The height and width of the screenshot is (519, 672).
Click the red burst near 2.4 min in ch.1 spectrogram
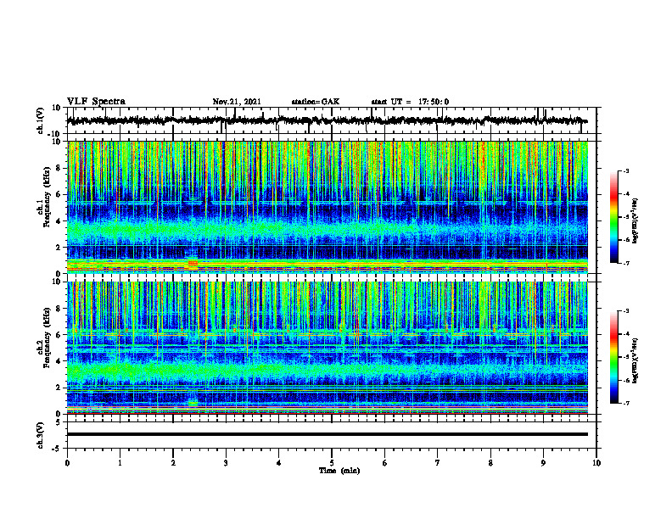193,264
